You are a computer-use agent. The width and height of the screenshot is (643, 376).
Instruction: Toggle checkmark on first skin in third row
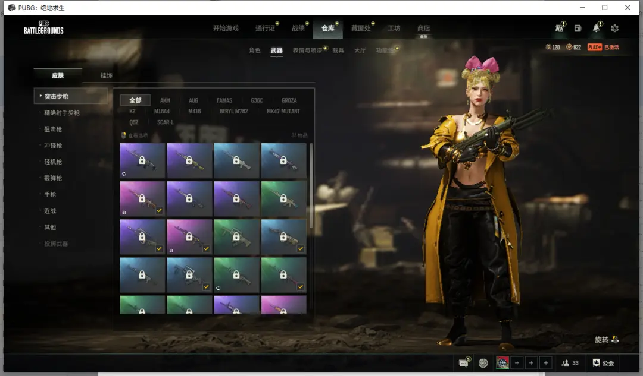[159, 249]
